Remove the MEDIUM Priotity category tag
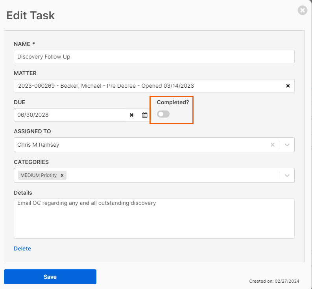 (x=62, y=175)
